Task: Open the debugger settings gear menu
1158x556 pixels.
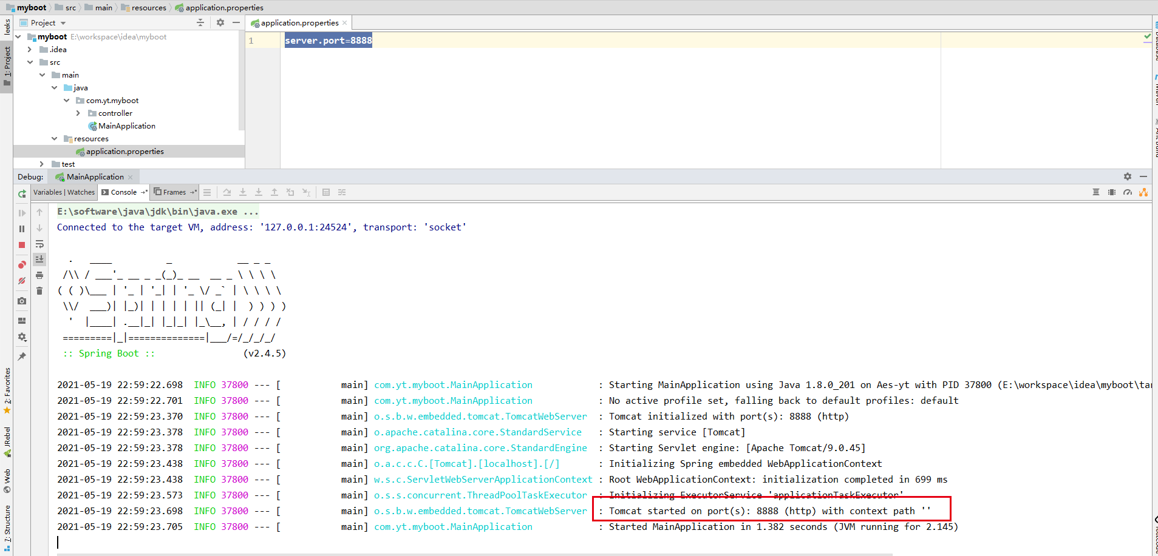Action: [22, 337]
